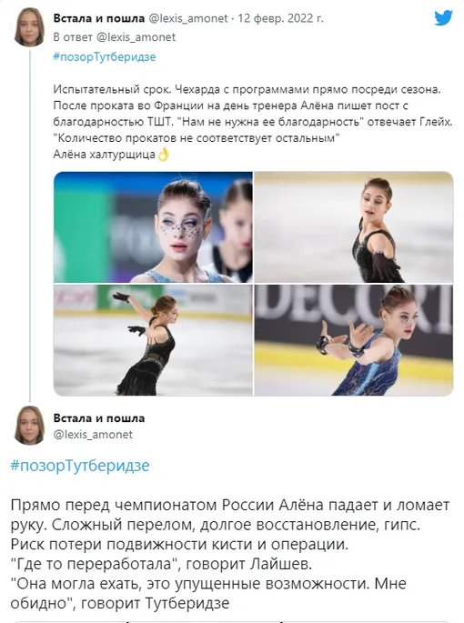Image resolution: width=464 pixels, height=623 pixels.
Task: Click the OK hand emoji after халтурщица
Action: 163,155
